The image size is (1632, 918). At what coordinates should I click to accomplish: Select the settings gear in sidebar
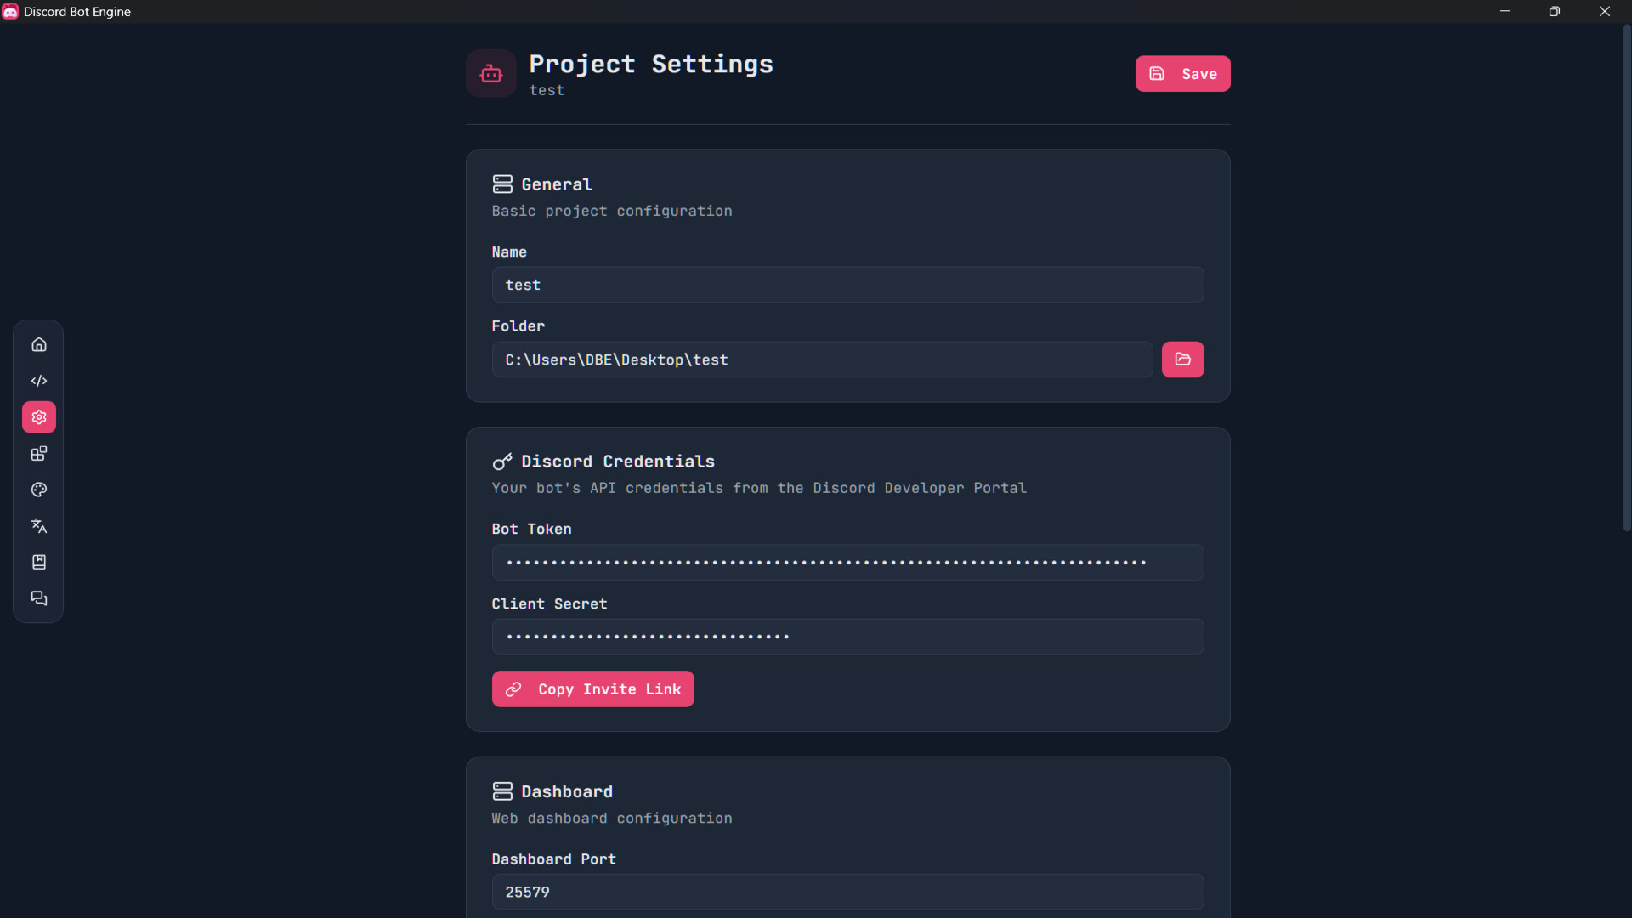39,417
